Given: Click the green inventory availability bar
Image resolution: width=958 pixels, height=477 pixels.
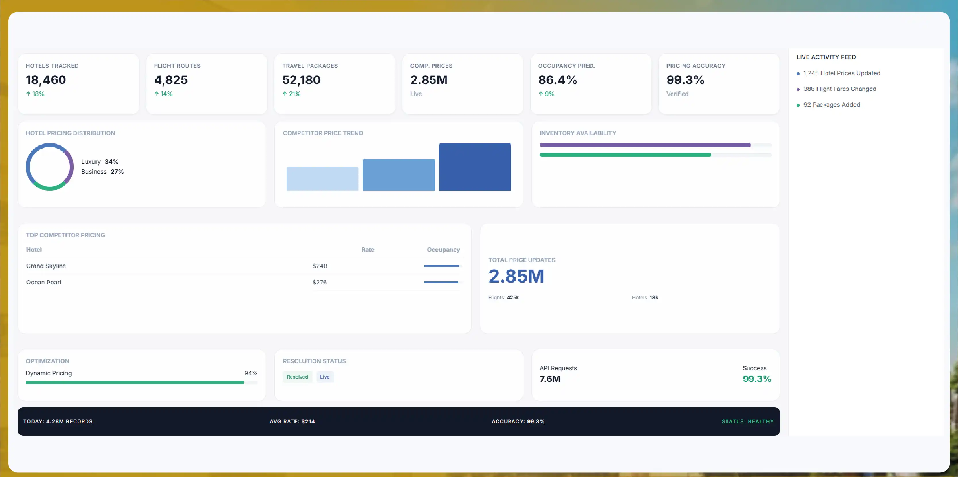Looking at the screenshot, I should [625, 155].
